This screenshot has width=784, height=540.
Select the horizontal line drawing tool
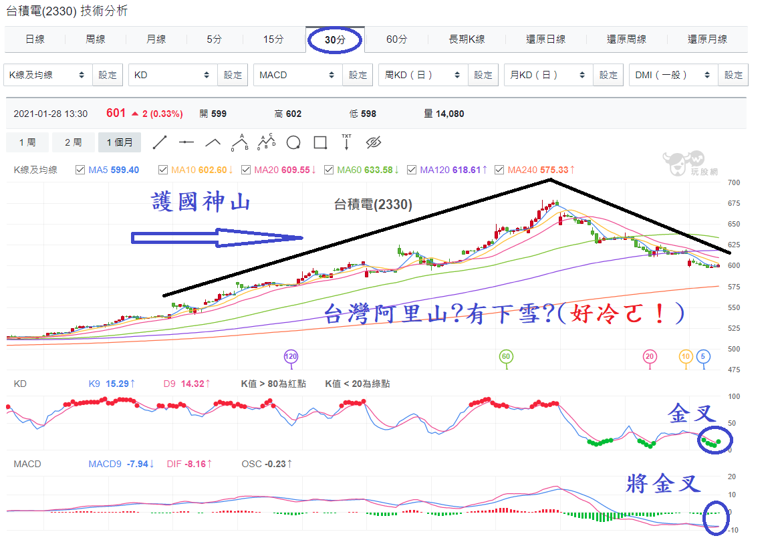coord(186,142)
